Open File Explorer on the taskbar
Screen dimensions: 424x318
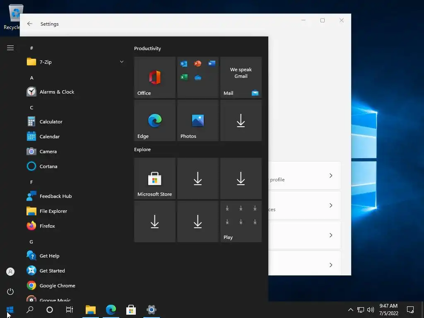[x=91, y=310]
